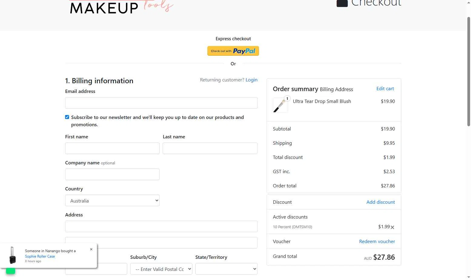Click the page vertical scrollbar
Image resolution: width=471 pixels, height=280 pixels.
469,71
